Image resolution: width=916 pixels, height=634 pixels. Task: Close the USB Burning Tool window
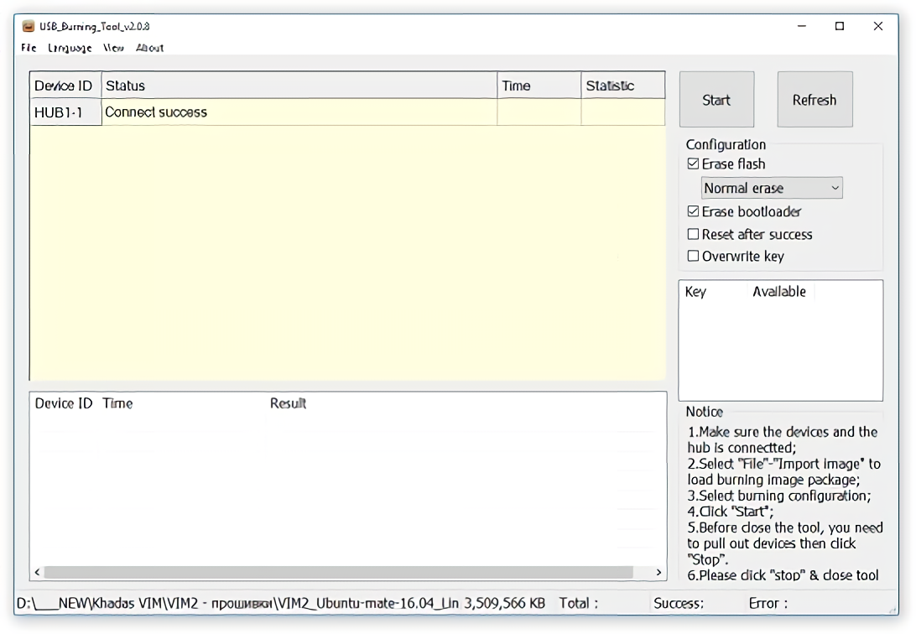[x=877, y=26]
